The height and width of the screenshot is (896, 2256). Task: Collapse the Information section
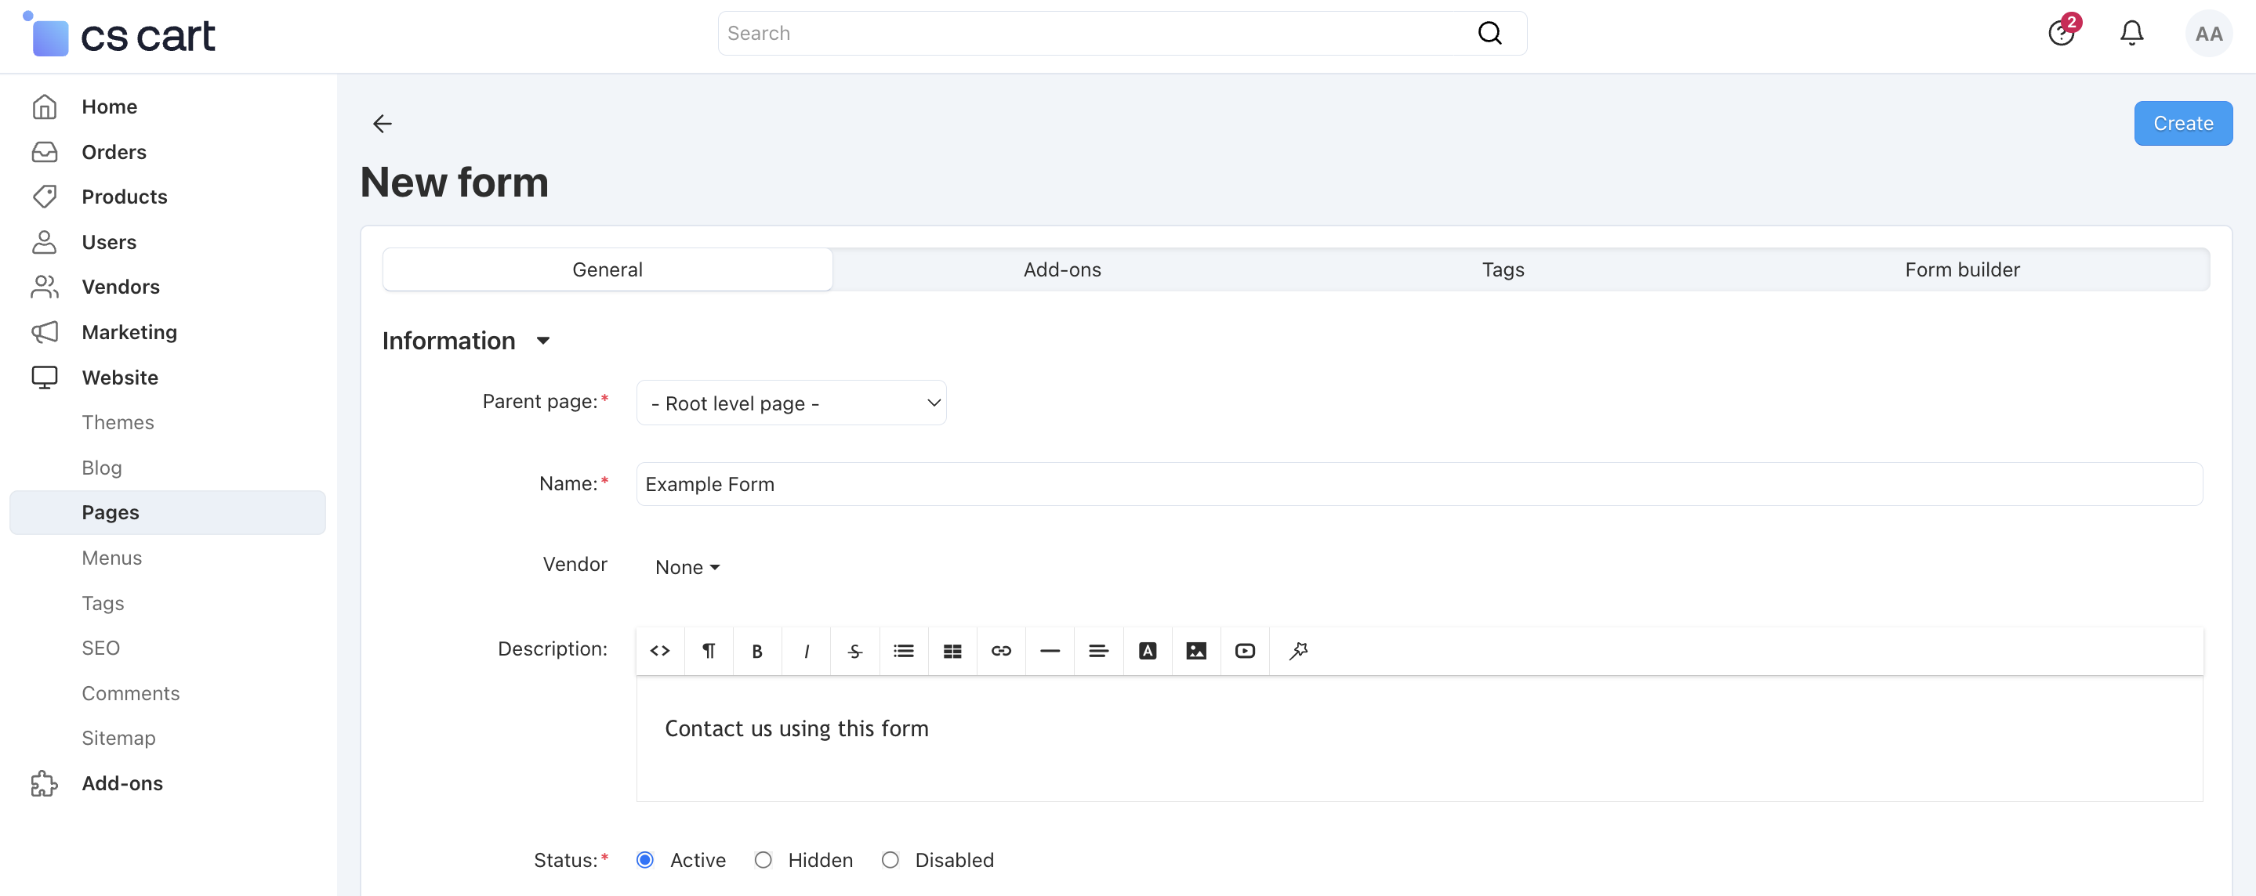click(466, 341)
